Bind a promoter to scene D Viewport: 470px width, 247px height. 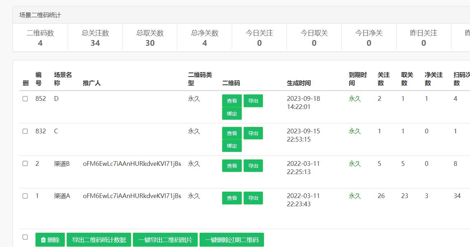232,114
